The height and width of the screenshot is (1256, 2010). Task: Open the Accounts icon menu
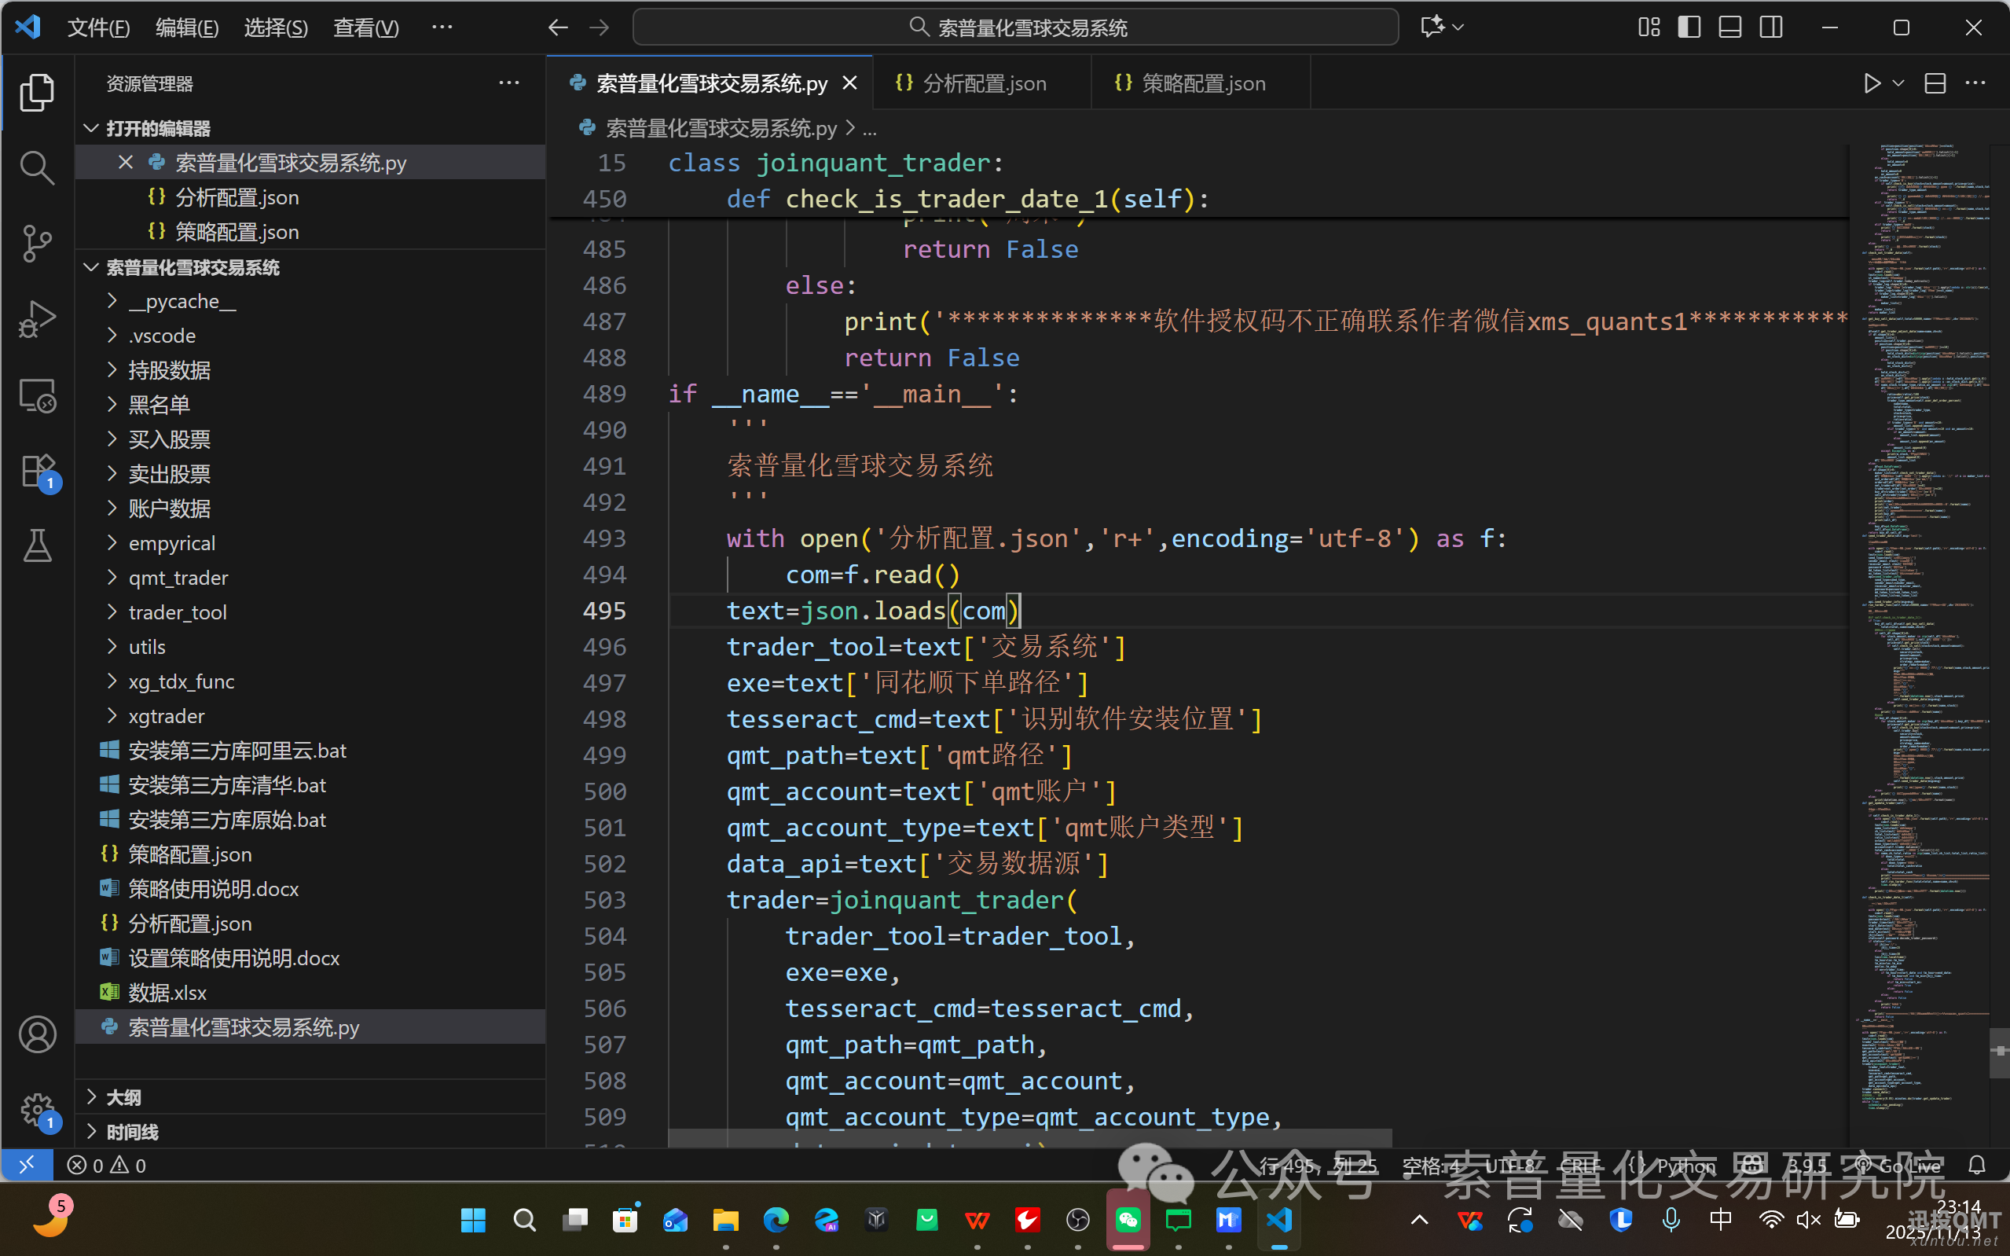click(36, 1034)
